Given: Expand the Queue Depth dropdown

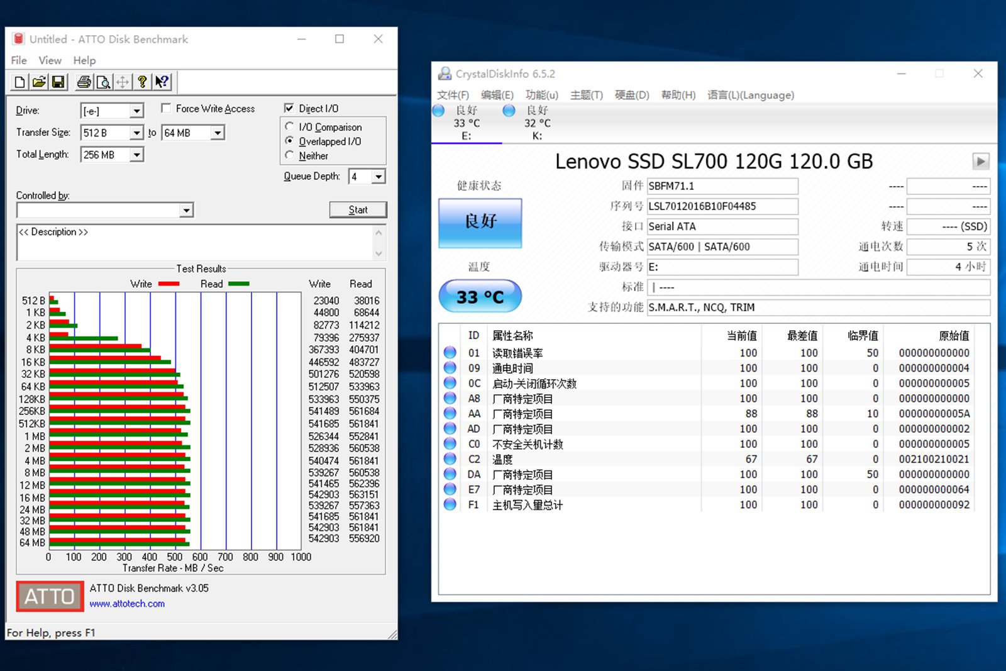Looking at the screenshot, I should (x=379, y=177).
